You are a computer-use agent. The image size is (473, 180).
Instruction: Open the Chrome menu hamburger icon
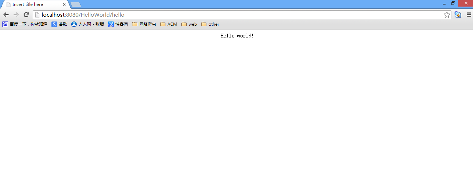469,15
